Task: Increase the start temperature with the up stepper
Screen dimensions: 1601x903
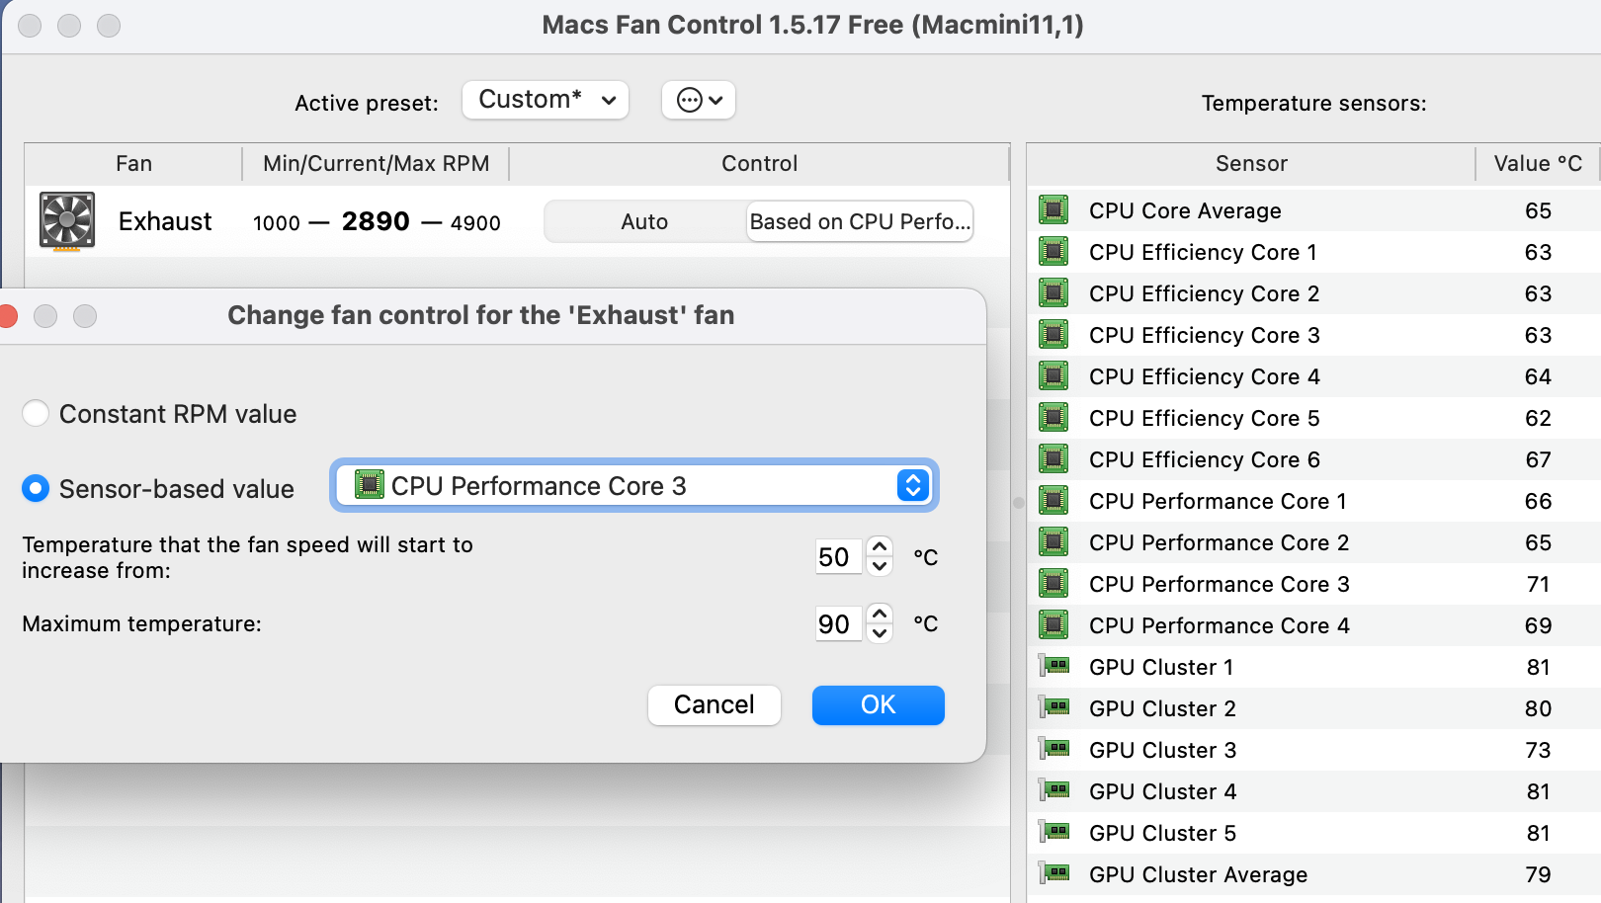Action: (x=880, y=547)
